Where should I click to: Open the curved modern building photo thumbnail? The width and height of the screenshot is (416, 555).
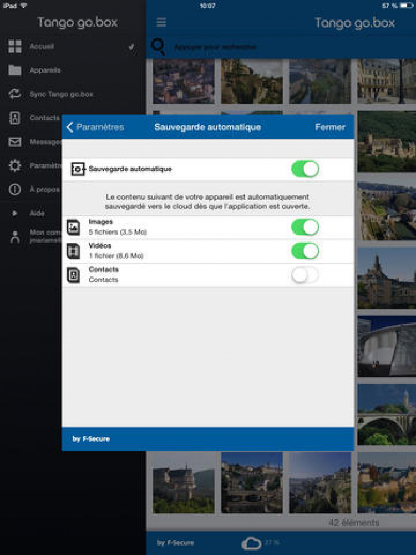click(x=387, y=346)
